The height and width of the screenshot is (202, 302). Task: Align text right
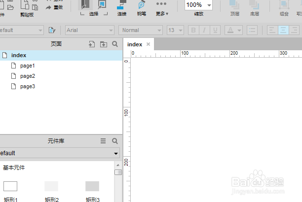click(294, 30)
